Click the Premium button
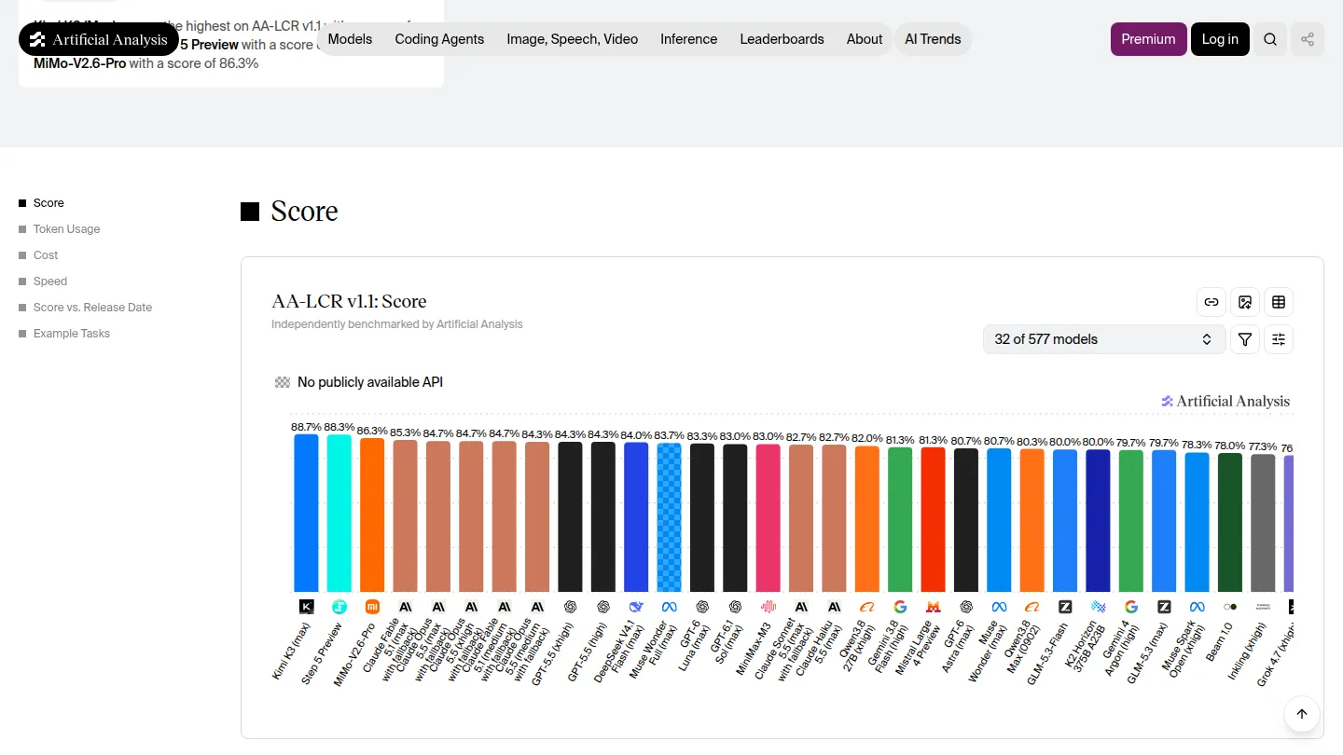 pyautogui.click(x=1149, y=39)
